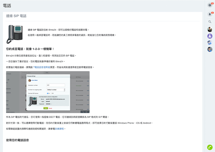Image resolution: width=215 pixels, height=152 pixels.
Task: Click the paragraph mentioning Windows Phone、iOS 或 Android
Action: point(79,123)
